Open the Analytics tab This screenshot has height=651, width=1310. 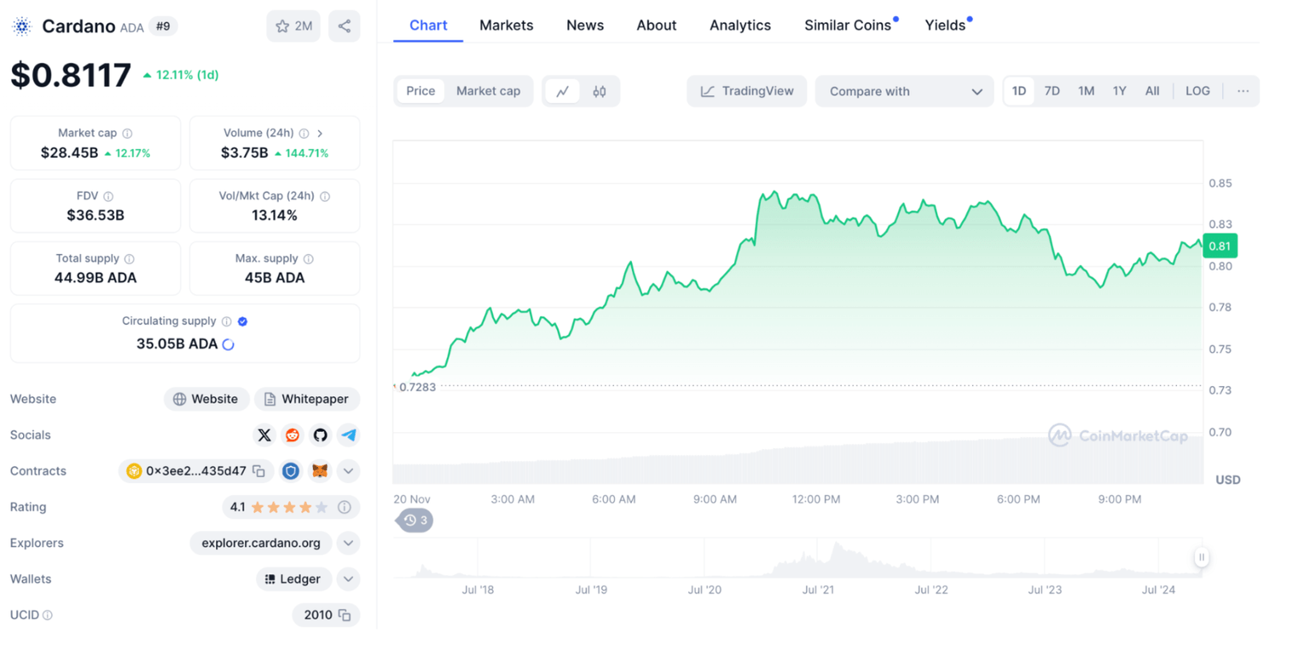[739, 26]
